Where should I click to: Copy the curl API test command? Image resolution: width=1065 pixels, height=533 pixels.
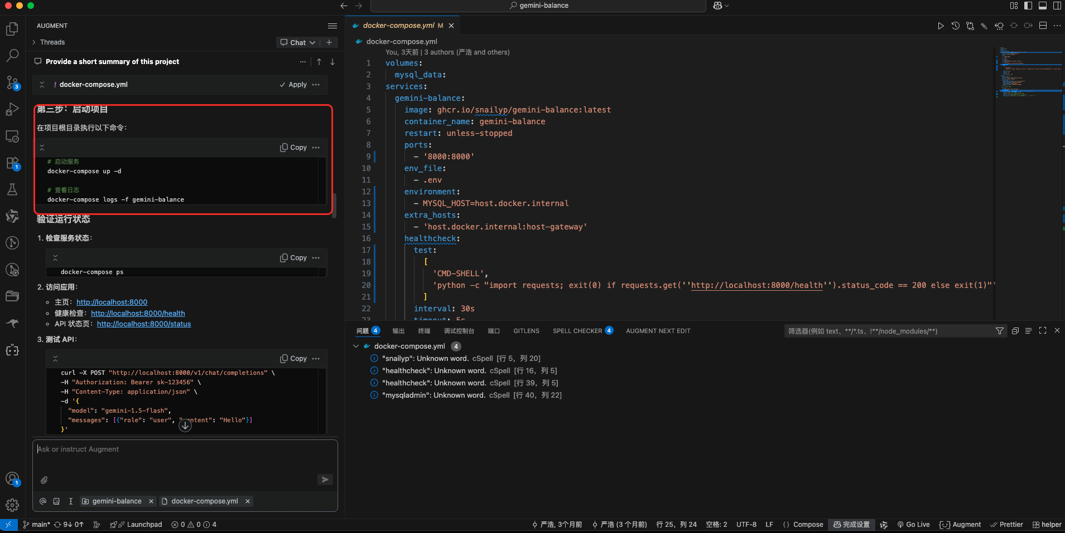(293, 359)
